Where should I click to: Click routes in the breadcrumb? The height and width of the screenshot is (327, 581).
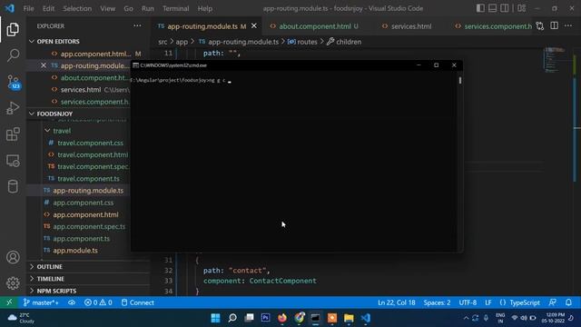(x=307, y=42)
